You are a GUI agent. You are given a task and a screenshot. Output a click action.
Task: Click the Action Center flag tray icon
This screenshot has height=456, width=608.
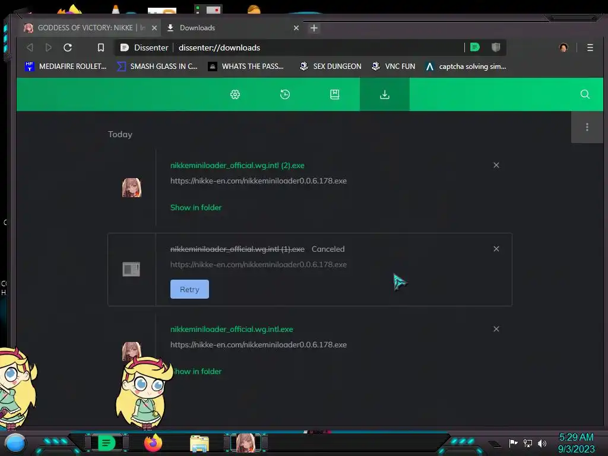pos(514,443)
